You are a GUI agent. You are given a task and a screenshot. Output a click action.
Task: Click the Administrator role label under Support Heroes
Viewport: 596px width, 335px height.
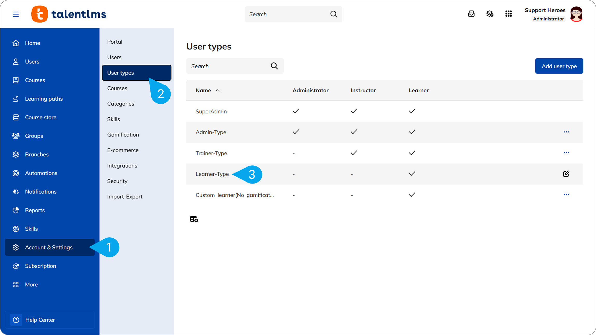[x=548, y=19]
